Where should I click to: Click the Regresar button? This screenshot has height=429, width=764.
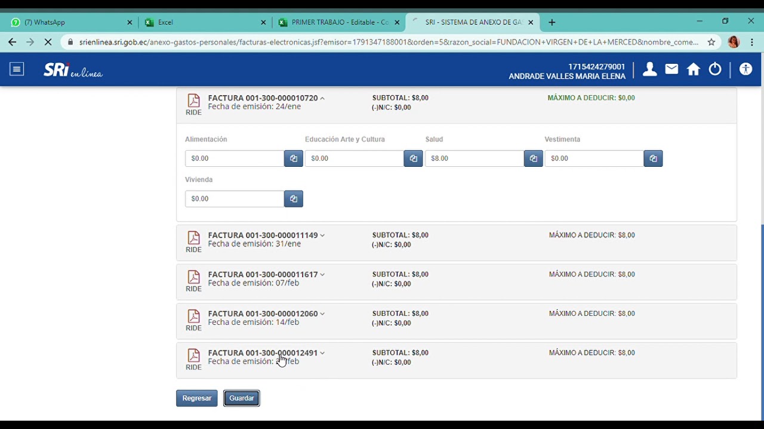pos(197,398)
